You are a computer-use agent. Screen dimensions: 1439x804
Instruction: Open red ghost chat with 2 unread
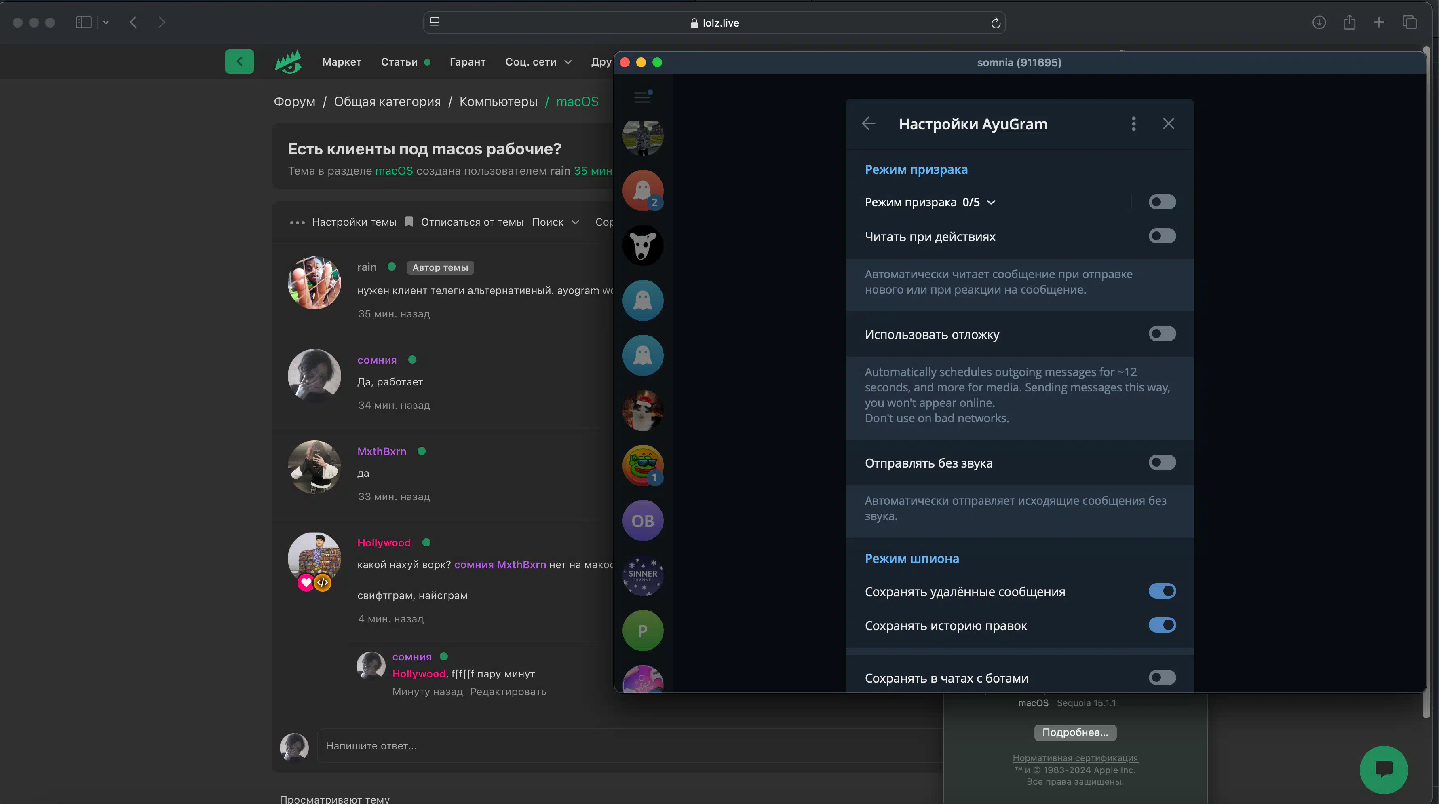(642, 190)
